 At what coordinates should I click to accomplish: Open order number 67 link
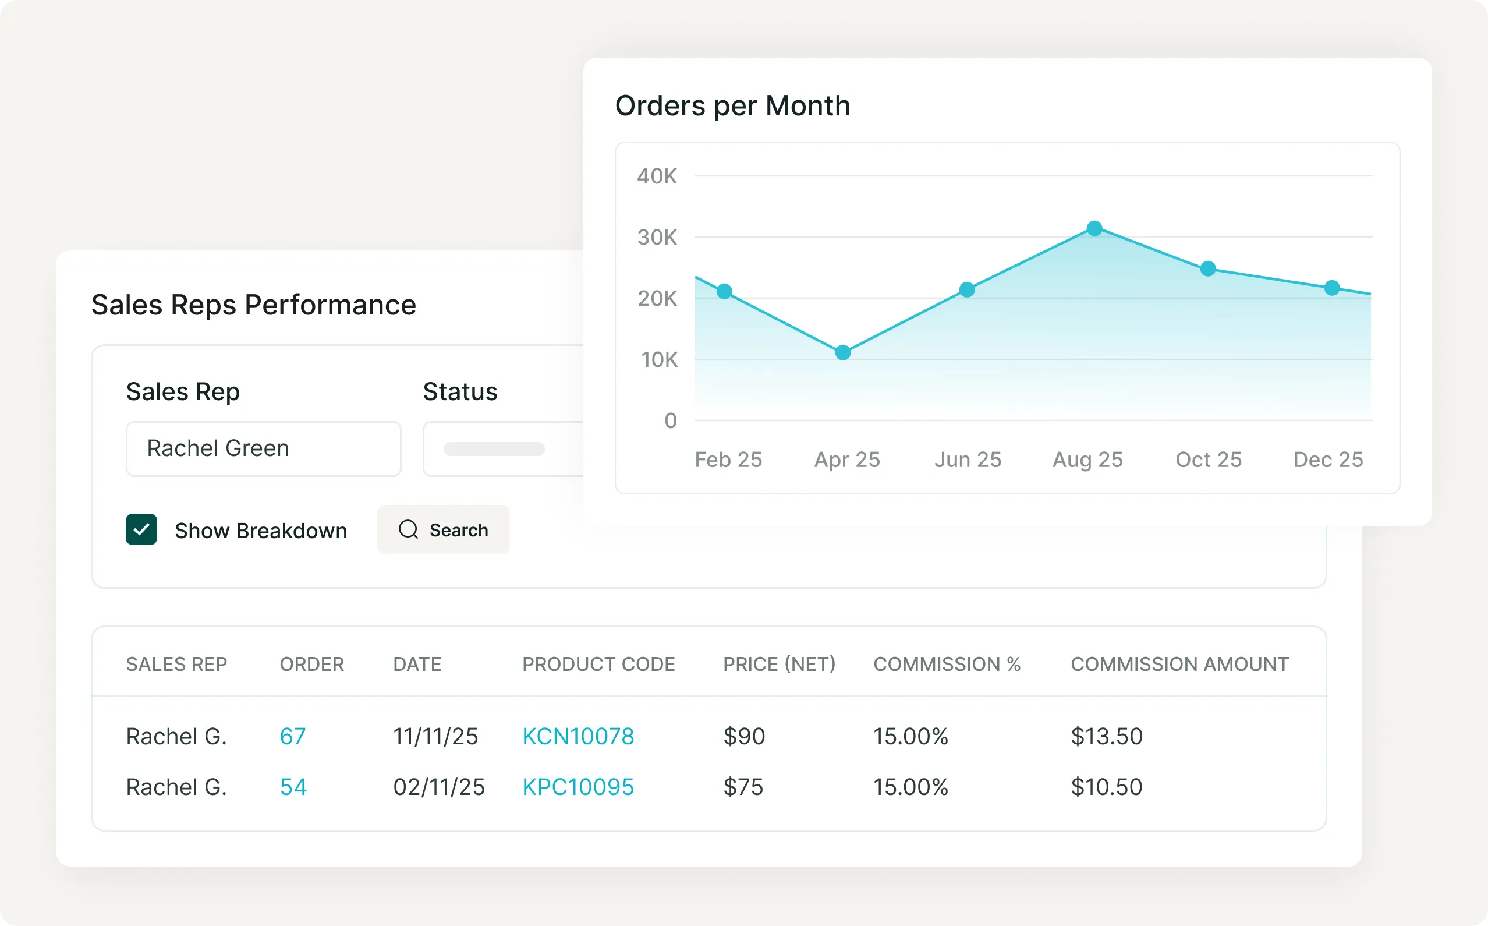click(x=293, y=736)
